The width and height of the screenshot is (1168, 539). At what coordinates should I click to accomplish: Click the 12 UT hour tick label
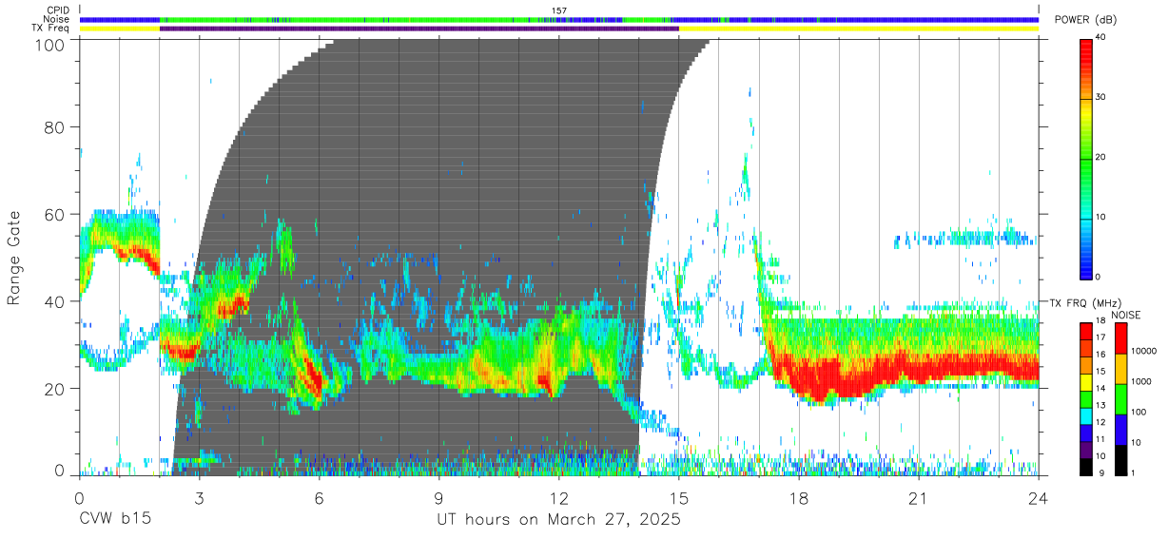pyautogui.click(x=558, y=498)
